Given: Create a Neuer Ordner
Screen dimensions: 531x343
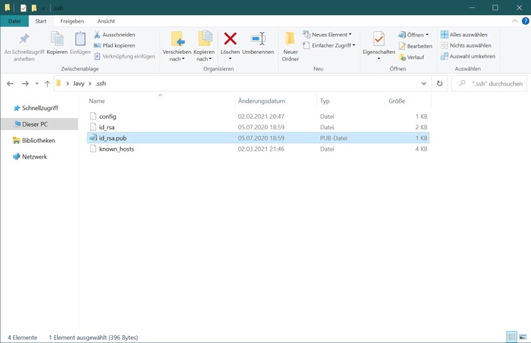Looking at the screenshot, I should pyautogui.click(x=291, y=46).
